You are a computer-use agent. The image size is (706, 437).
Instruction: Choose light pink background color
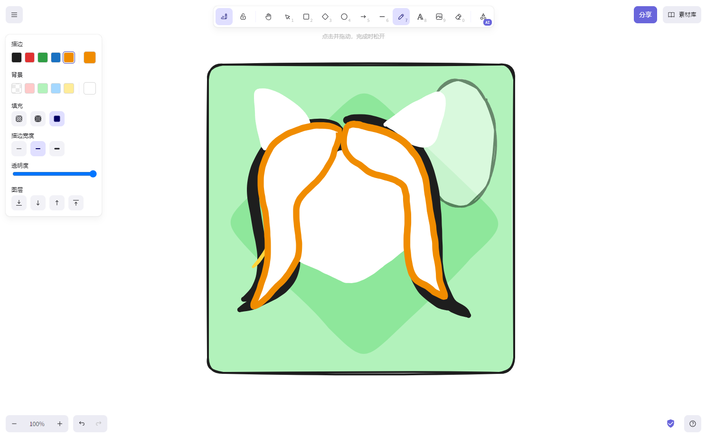click(x=29, y=88)
